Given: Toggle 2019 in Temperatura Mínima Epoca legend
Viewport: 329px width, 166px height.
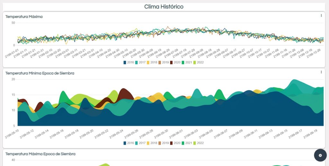Looking at the screenshot, I should [164, 143].
